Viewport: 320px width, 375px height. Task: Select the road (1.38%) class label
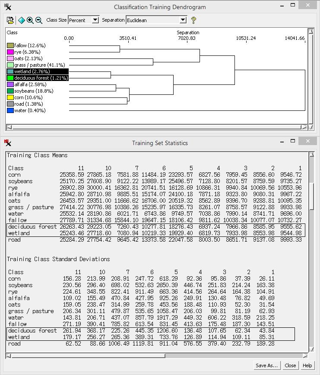[x=29, y=104]
